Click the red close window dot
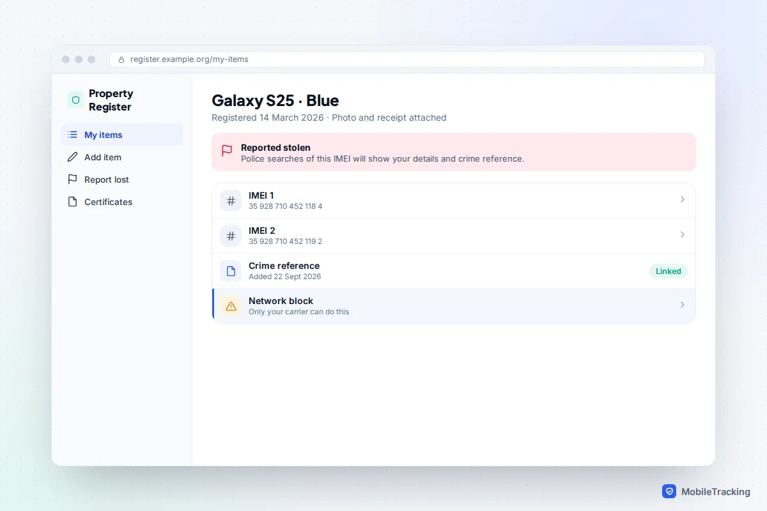767x511 pixels. (x=66, y=59)
